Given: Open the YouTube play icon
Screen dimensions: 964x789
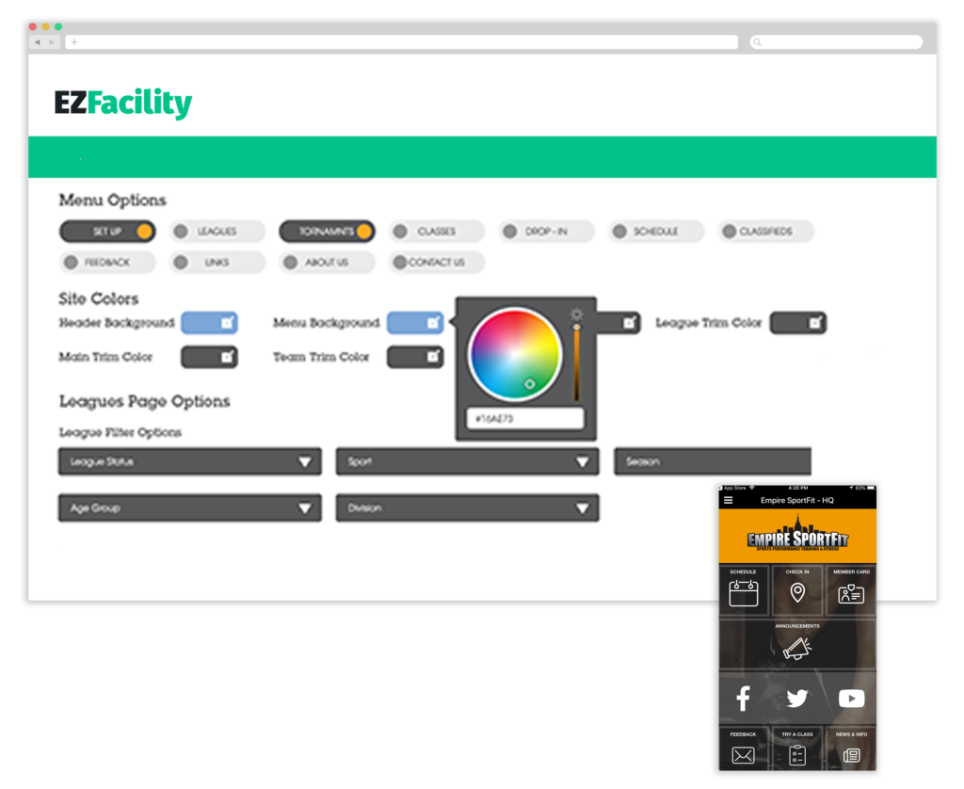Looking at the screenshot, I should tap(851, 699).
